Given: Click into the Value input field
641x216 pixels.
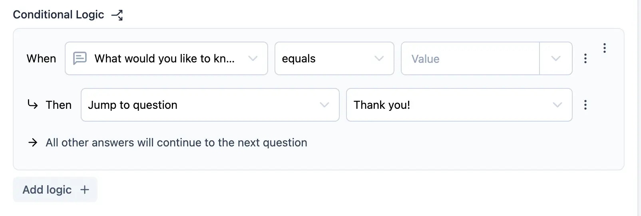Looking at the screenshot, I should 470,58.
